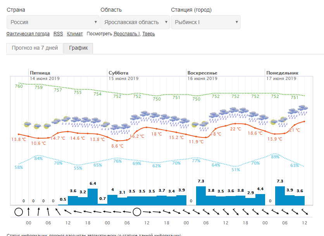Image resolution: width=324 pixels, height=236 pixels.
Task: Click the calm-wind circle on Saturday morning
Action: click(136, 212)
